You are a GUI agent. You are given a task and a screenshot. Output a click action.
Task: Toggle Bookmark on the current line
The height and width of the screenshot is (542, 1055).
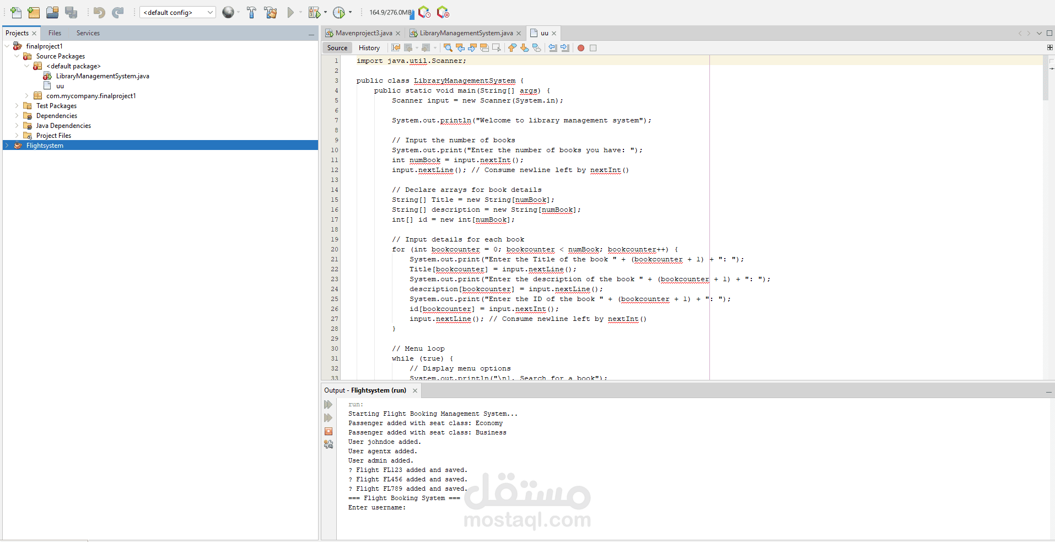[x=536, y=48]
